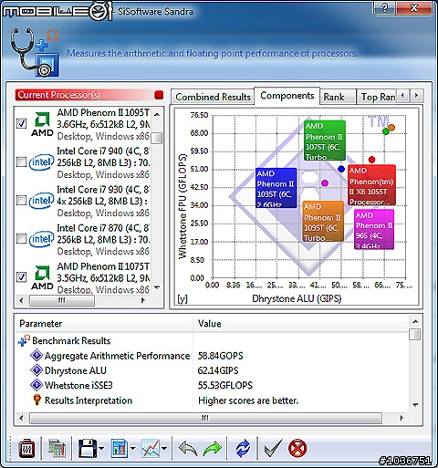Select the 55.53GFLOPS value cell
This screenshot has width=438, height=468.
pyautogui.click(x=225, y=385)
